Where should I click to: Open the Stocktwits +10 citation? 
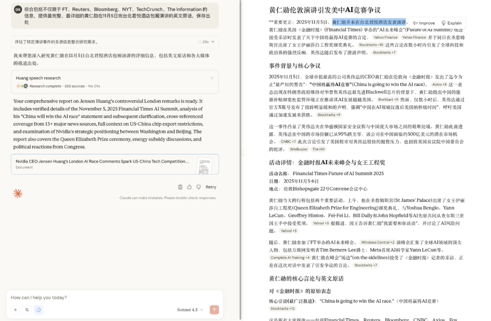(x=371, y=45)
